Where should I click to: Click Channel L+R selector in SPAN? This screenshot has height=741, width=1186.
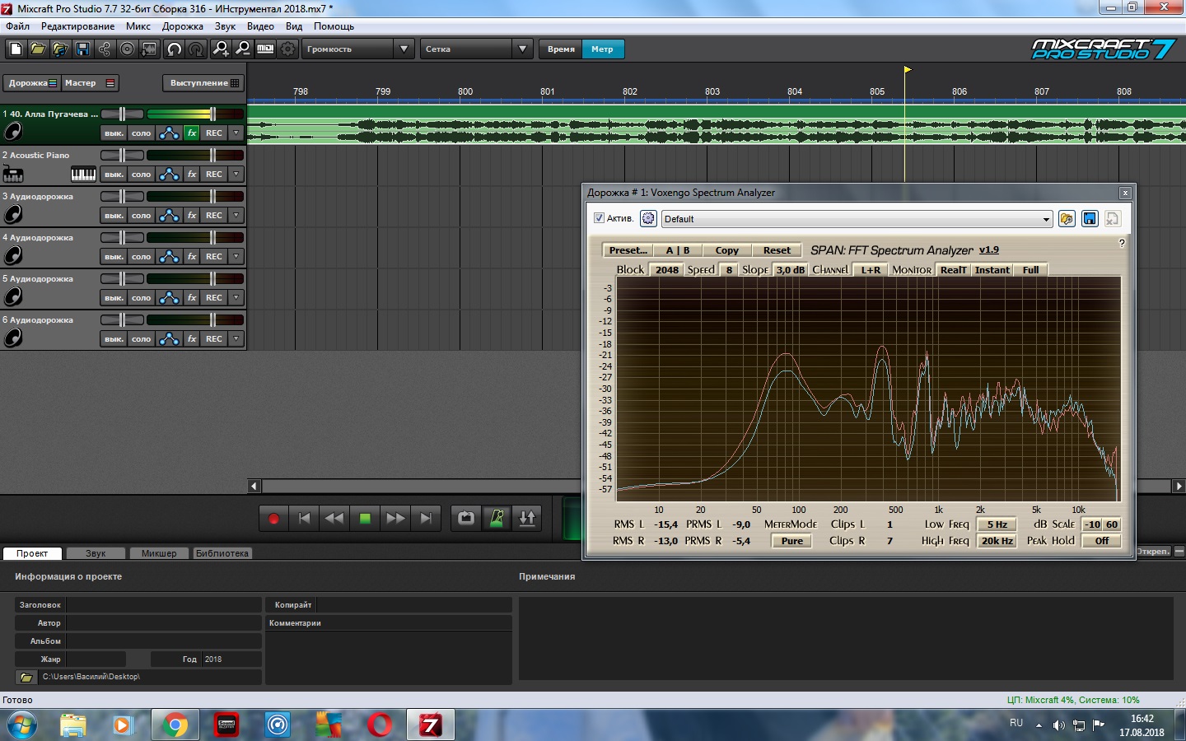[x=871, y=270]
